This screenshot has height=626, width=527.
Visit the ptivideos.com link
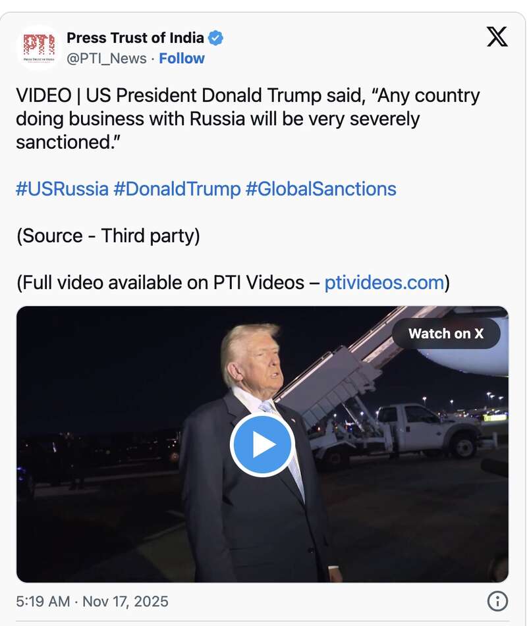click(384, 283)
